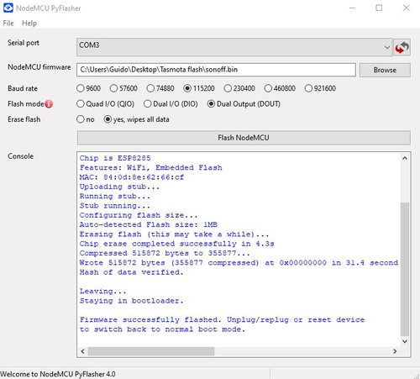Click console line "Auto-detected Flash size: 1MB"
420x379 pixels.
[149, 224]
